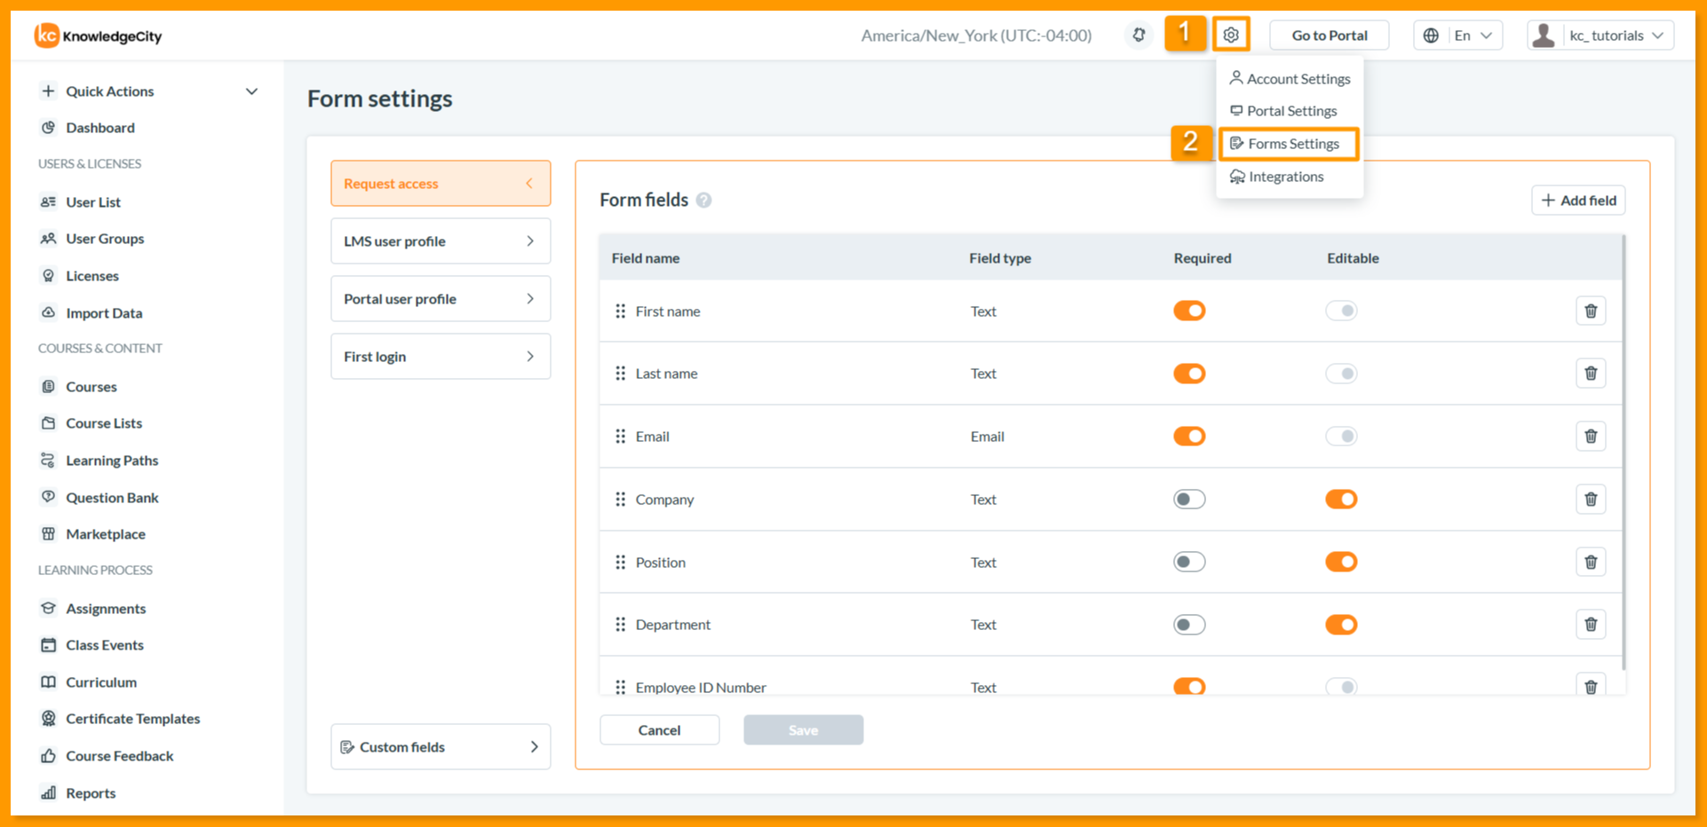Select Forms Settings menu item
The image size is (1707, 827).
[1290, 144]
